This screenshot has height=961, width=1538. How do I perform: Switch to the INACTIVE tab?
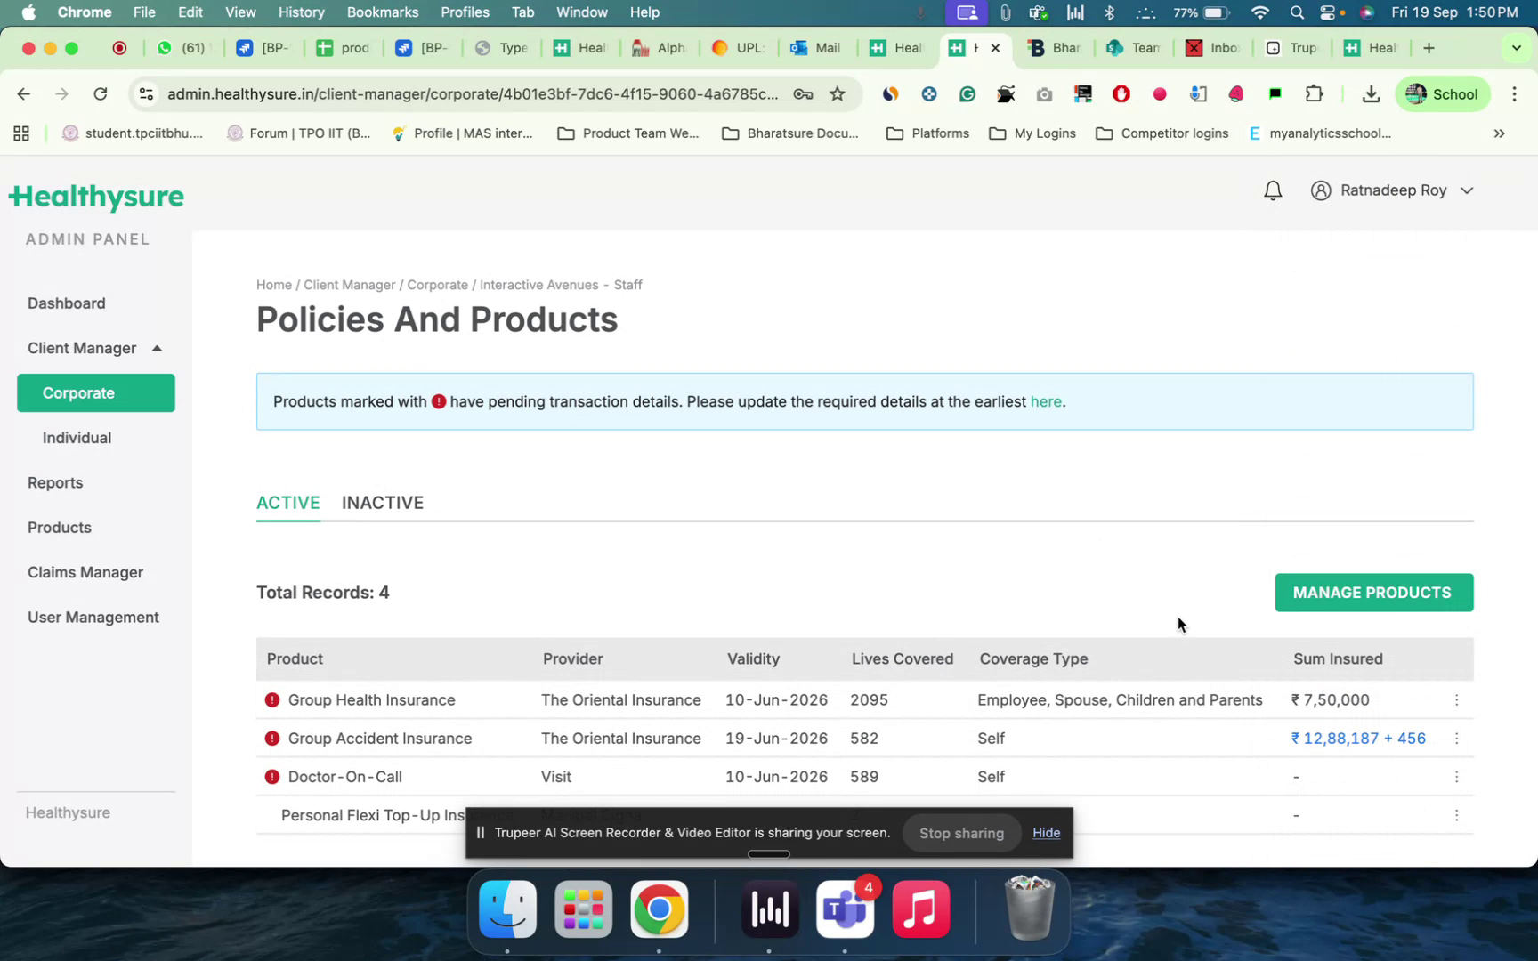(x=383, y=503)
